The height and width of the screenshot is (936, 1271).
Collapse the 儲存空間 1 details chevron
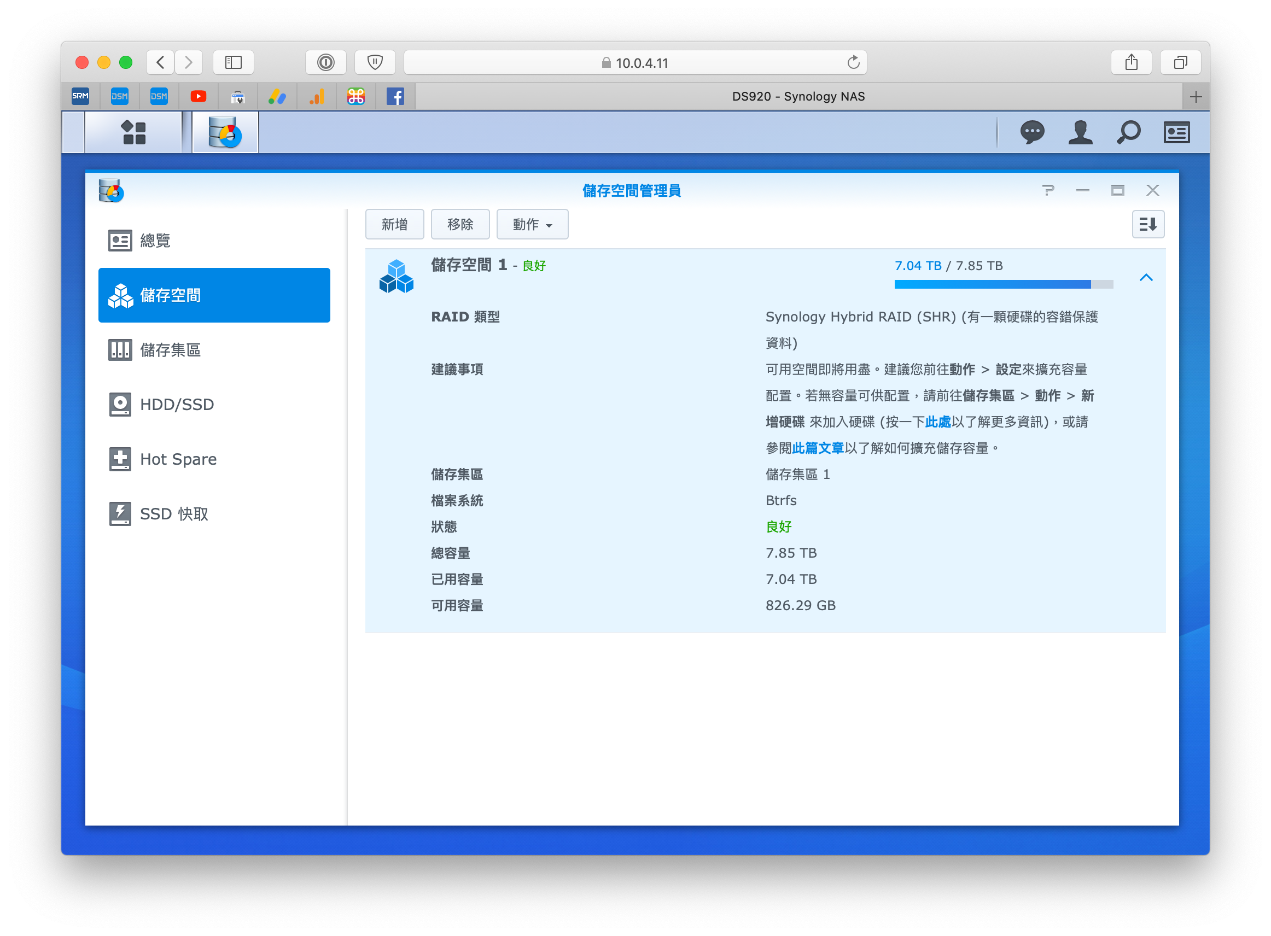tap(1146, 277)
